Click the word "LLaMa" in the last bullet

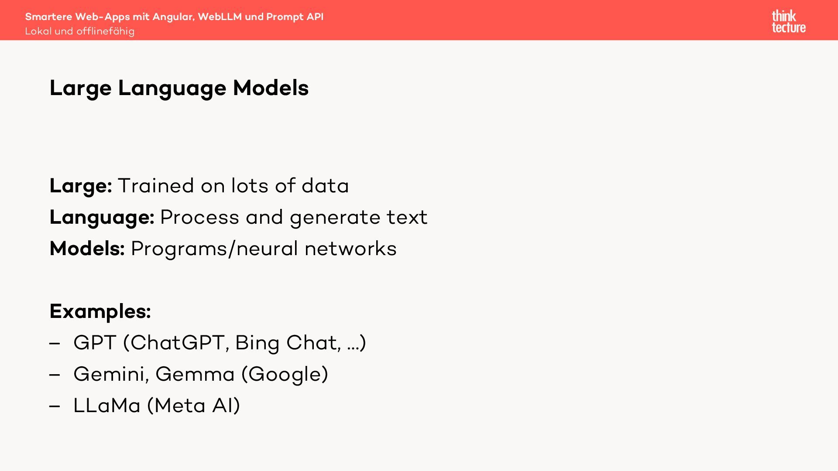(107, 406)
